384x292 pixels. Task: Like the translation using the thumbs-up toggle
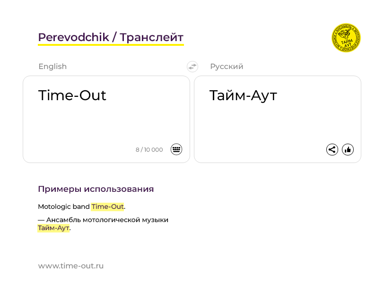click(348, 149)
